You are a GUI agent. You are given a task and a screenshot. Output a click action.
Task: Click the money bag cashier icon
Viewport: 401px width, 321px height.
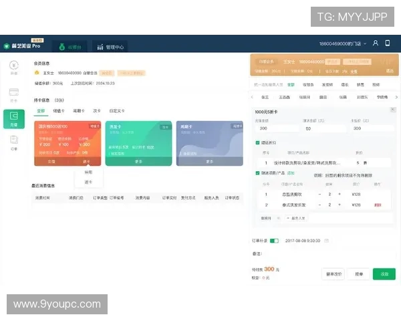coord(62,47)
